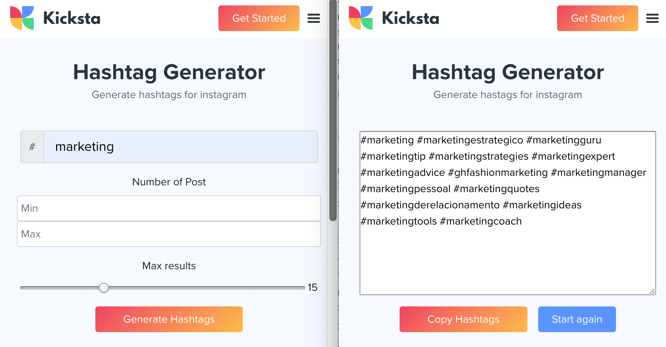This screenshot has height=347, width=666.
Task: Click into the Min posts field
Action: 169,208
